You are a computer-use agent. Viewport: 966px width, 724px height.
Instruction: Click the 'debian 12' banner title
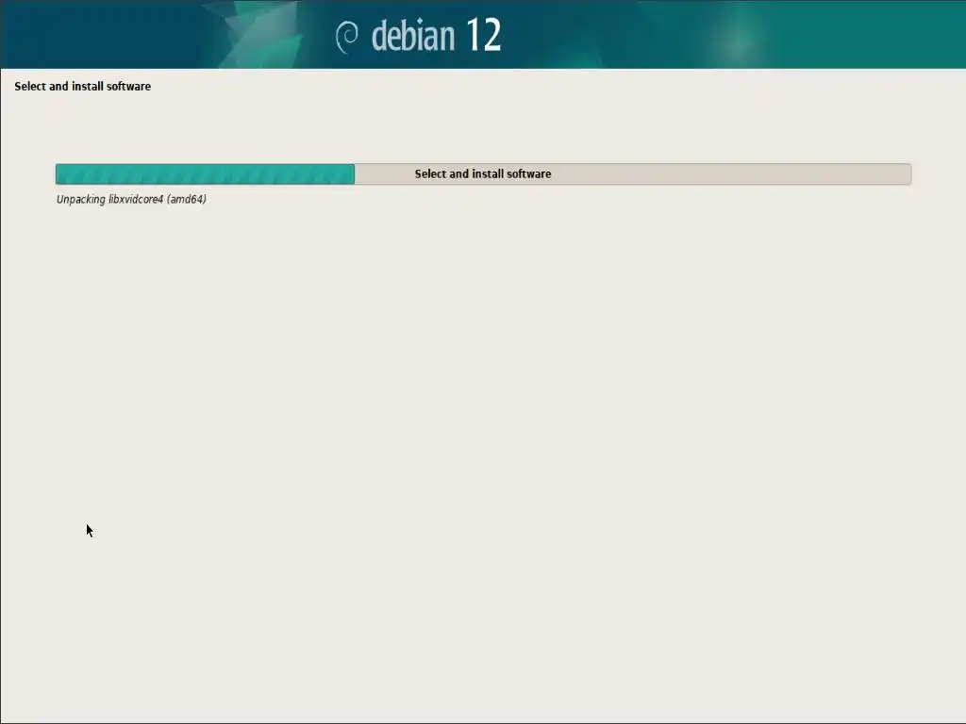[x=436, y=35]
